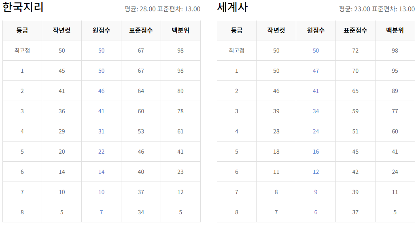This screenshot has height=226, width=418.
Task: Click 최고점 row label in 세계사 table
Action: 236,50
